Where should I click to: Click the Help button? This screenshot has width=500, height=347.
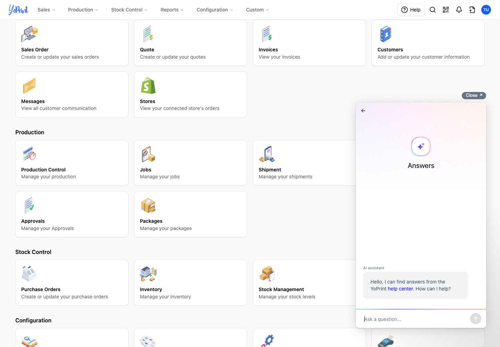coord(411,10)
